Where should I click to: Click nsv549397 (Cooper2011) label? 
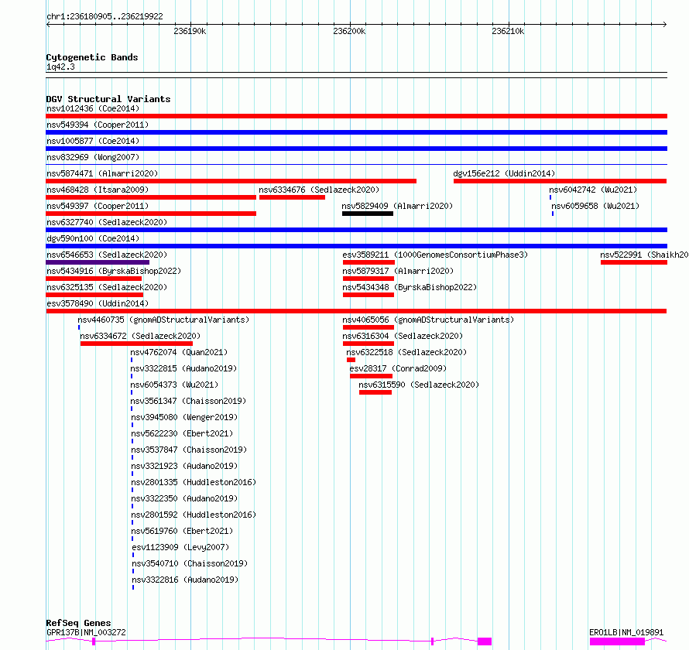(98, 206)
